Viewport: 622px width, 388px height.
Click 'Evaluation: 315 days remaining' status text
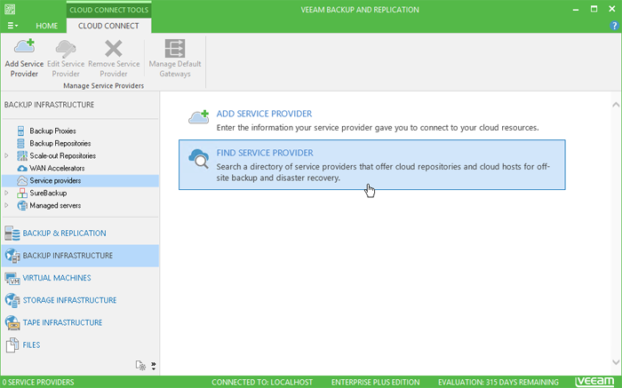point(498,383)
